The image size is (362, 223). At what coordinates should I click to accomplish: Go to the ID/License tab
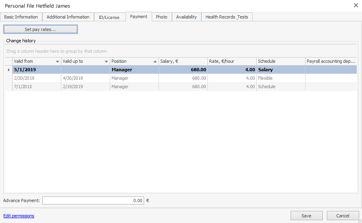pyautogui.click(x=109, y=17)
